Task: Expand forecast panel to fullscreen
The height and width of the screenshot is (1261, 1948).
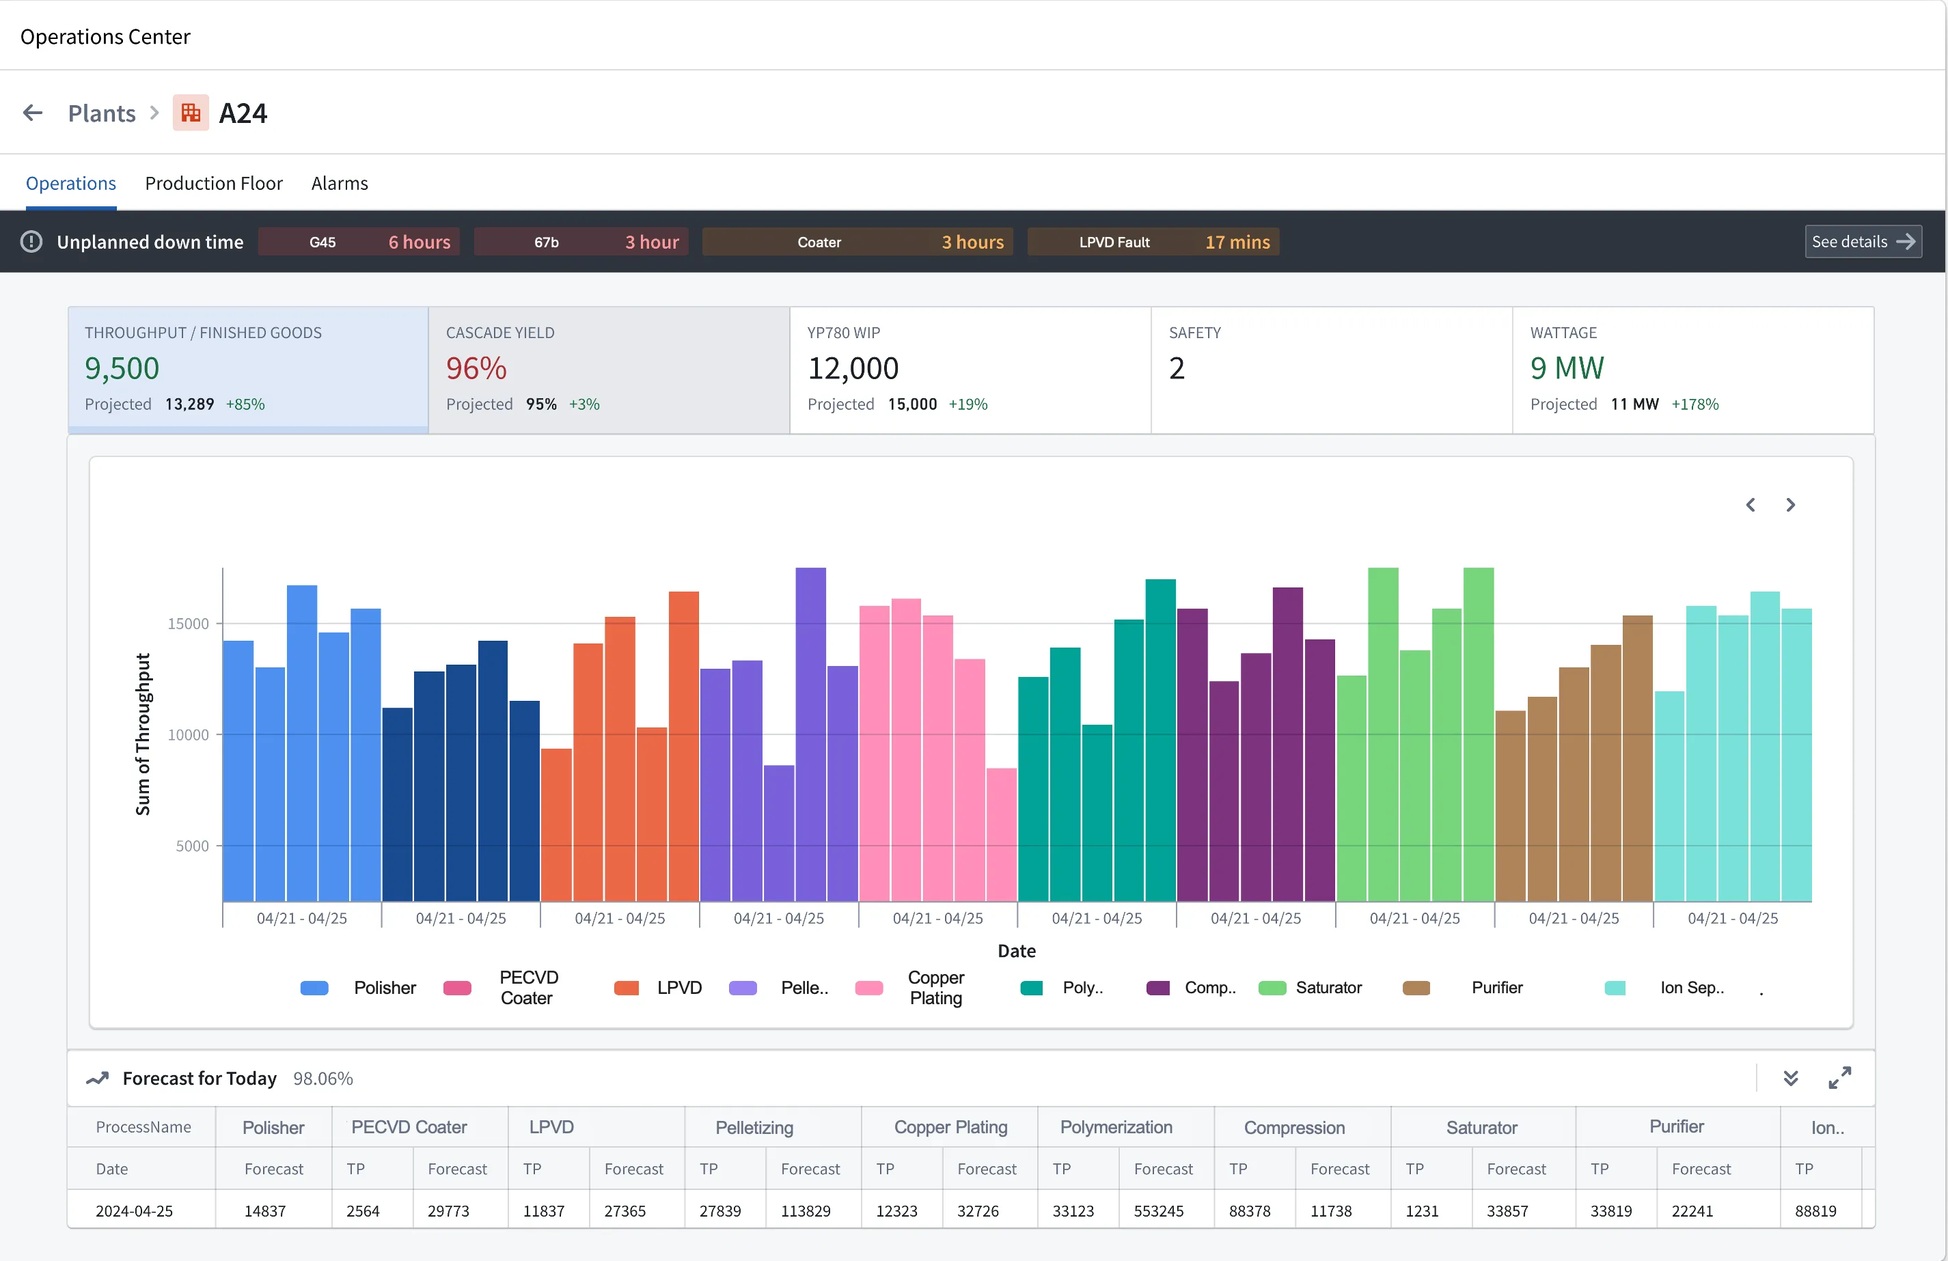Action: 1839,1078
